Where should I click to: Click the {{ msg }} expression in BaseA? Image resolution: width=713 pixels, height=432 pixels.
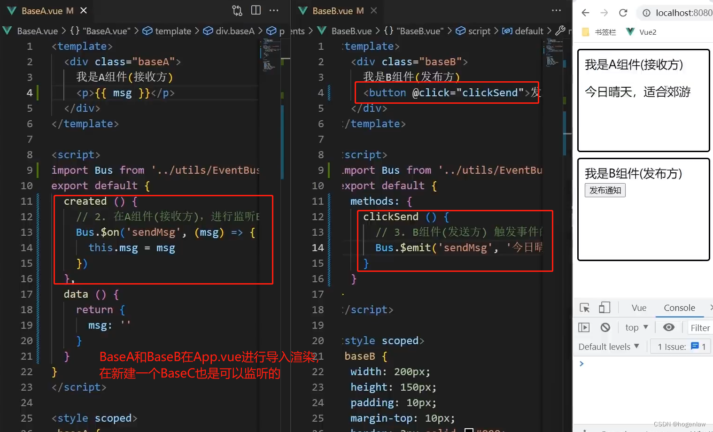tap(122, 93)
